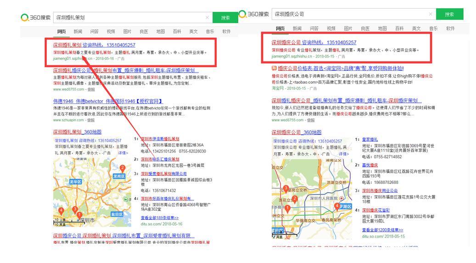Open the 地图 tab in the 深圳婚礼策划 search

click(160, 32)
